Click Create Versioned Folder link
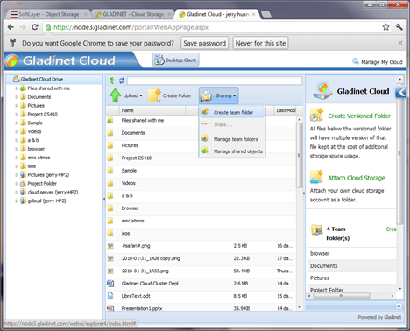This screenshot has height=331, width=410. click(359, 116)
